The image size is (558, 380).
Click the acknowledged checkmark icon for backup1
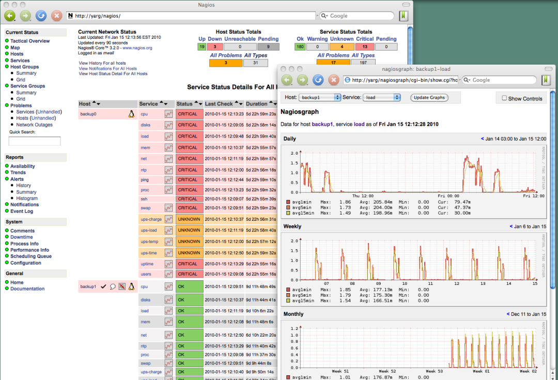(103, 286)
